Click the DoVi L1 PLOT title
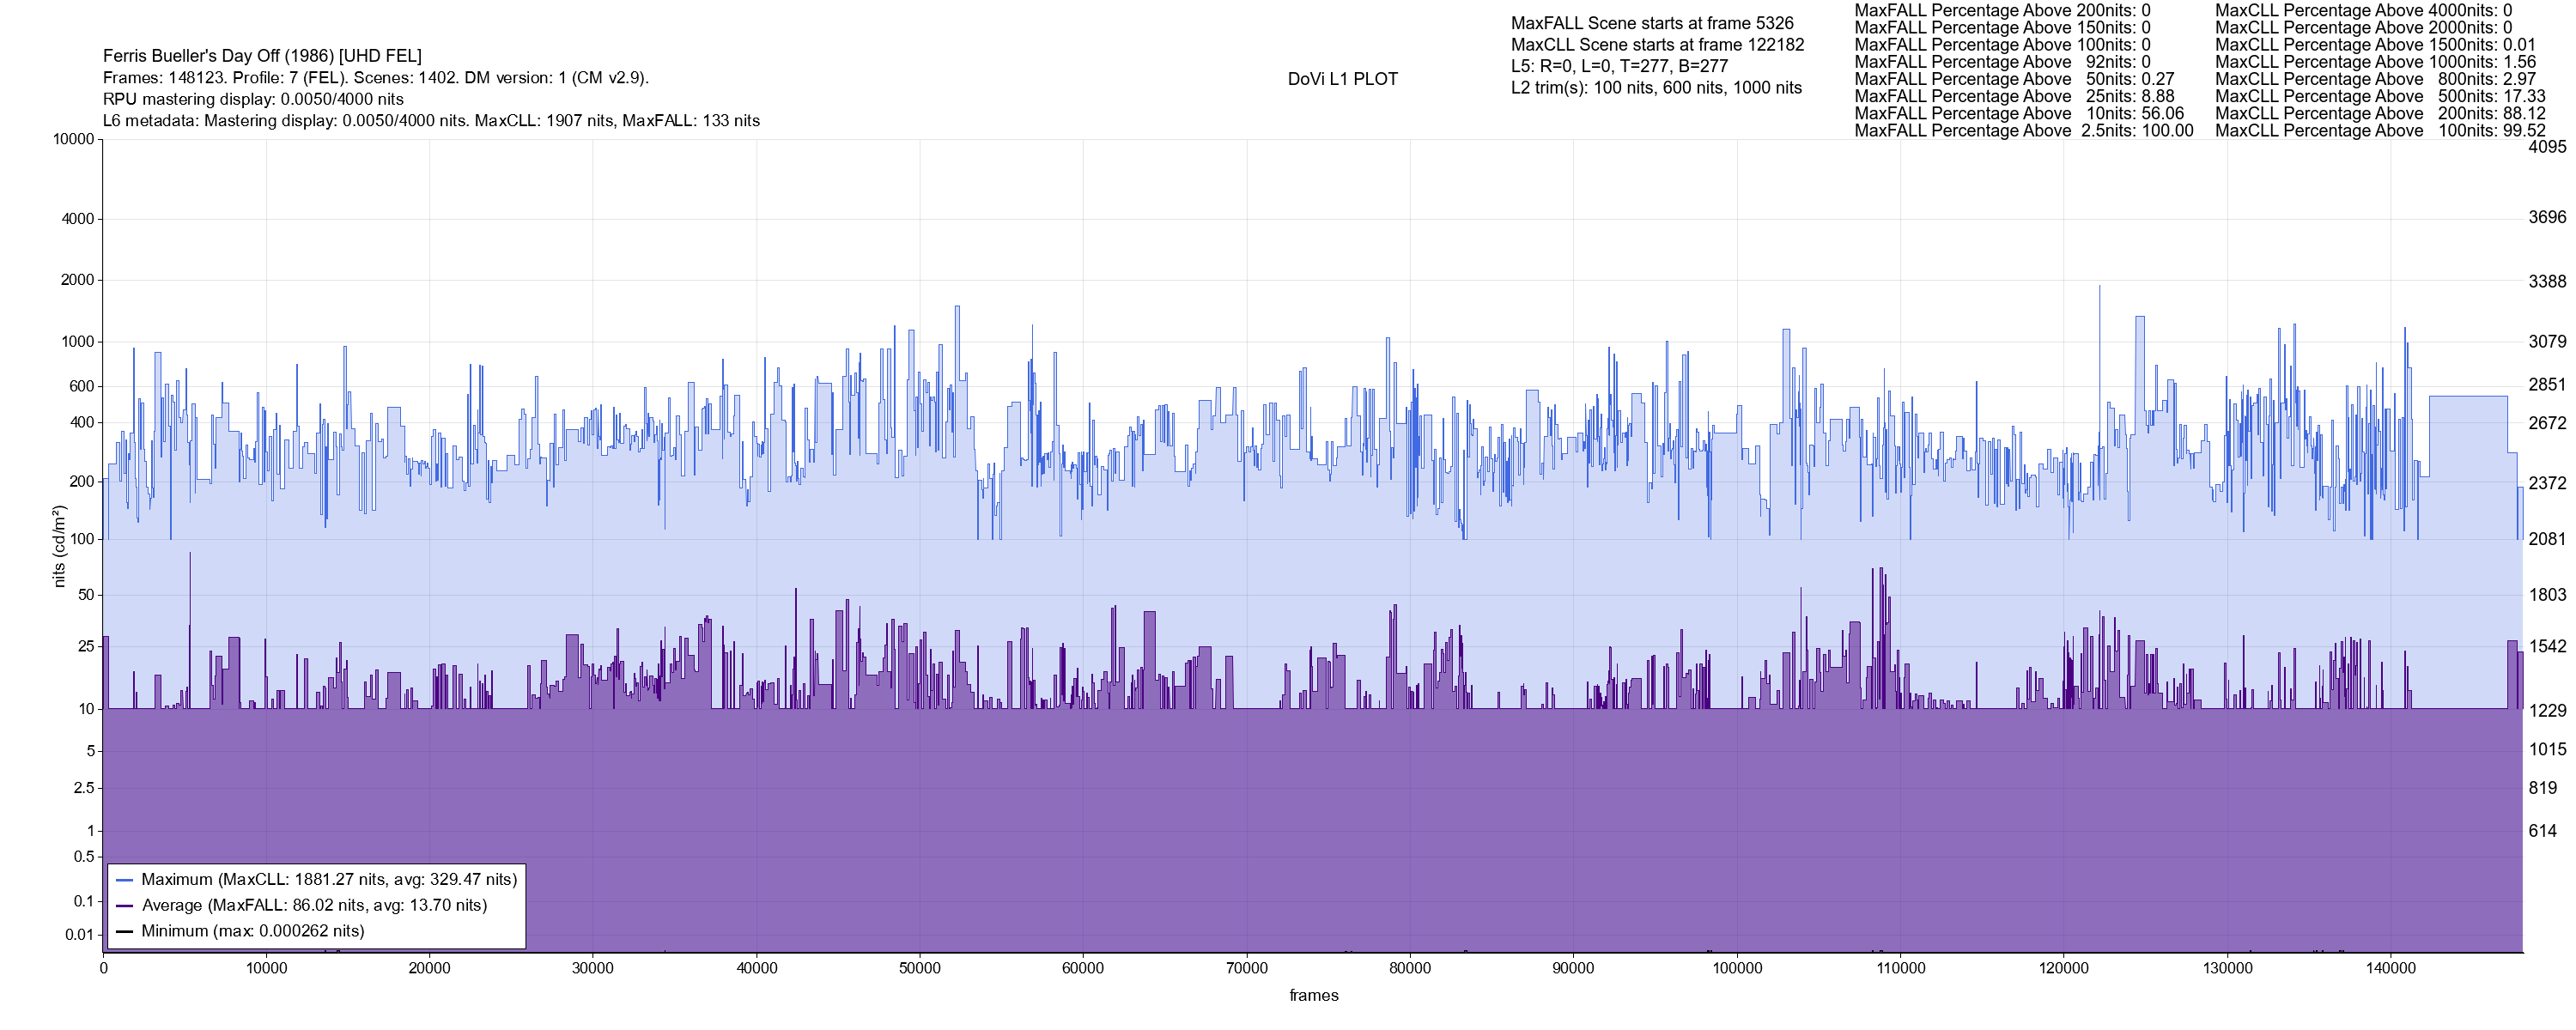 (x=1342, y=79)
